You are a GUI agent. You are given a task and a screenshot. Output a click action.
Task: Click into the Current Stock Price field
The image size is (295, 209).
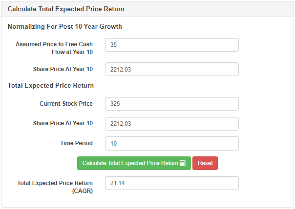tap(172, 104)
